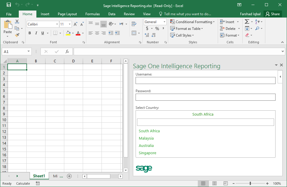Click the Share button

point(273,14)
